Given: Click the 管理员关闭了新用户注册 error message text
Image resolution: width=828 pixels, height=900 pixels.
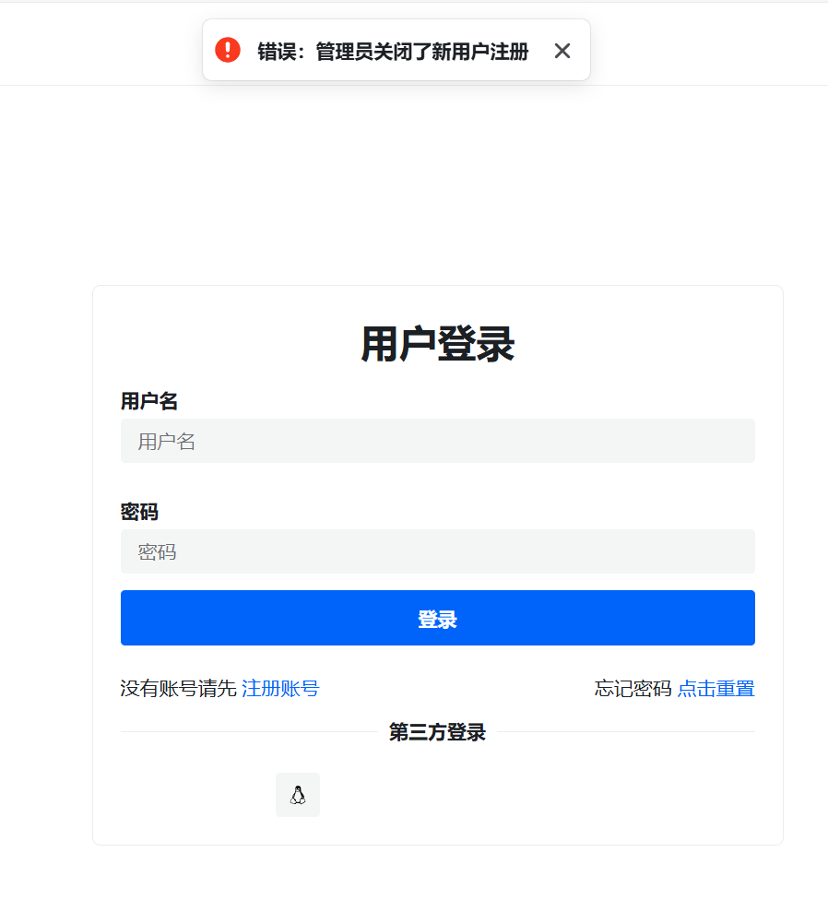Looking at the screenshot, I should 421,52.
